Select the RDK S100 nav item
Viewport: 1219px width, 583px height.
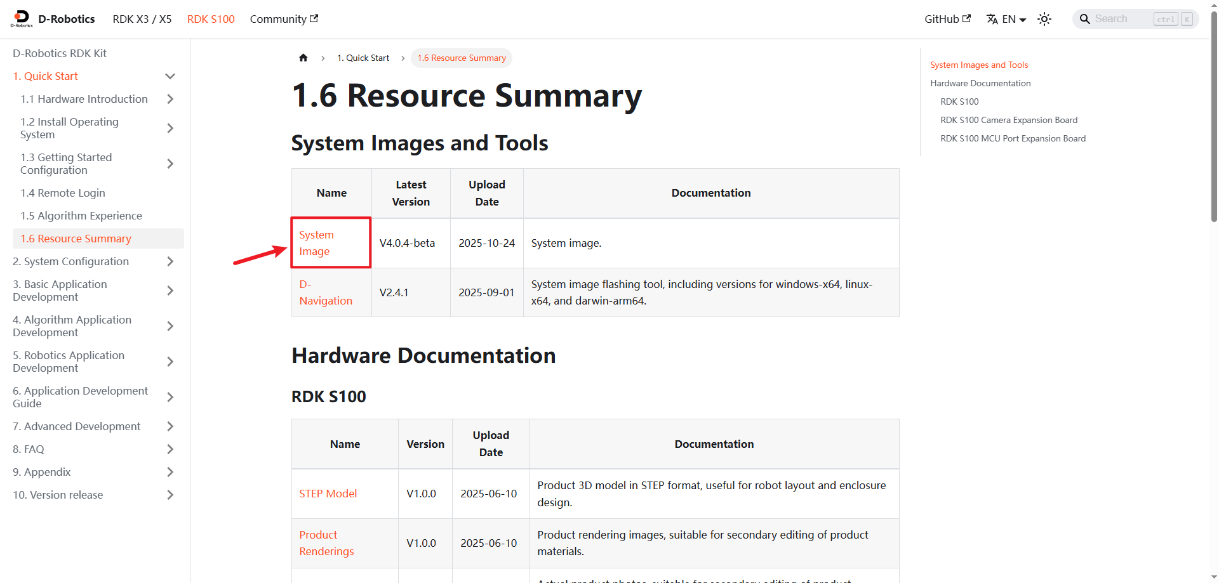[211, 19]
